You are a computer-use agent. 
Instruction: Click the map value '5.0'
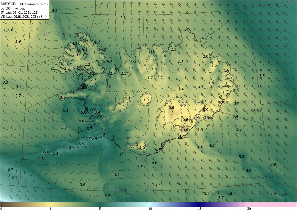click(123, 190)
